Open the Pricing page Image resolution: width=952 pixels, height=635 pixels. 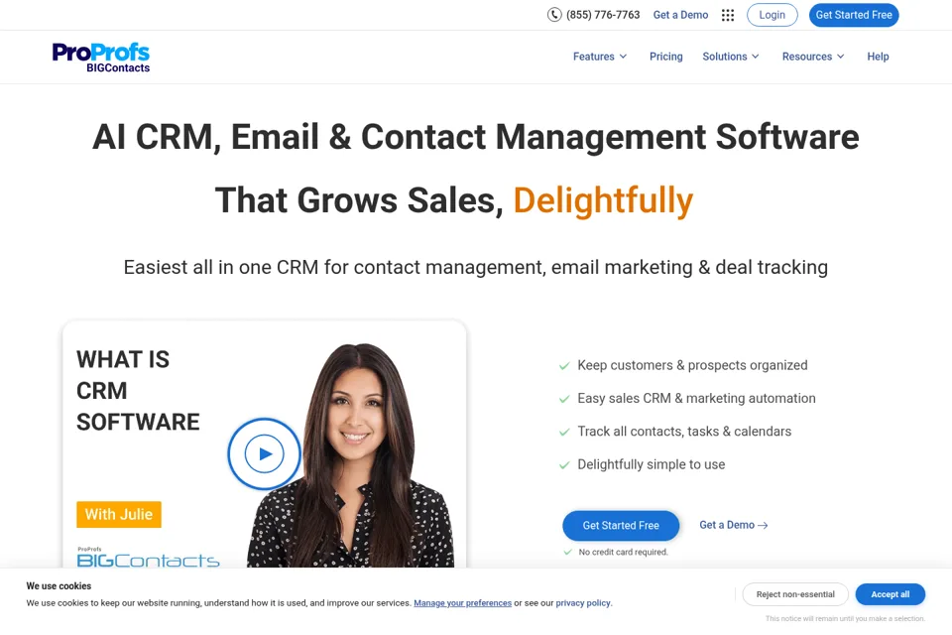(x=666, y=57)
